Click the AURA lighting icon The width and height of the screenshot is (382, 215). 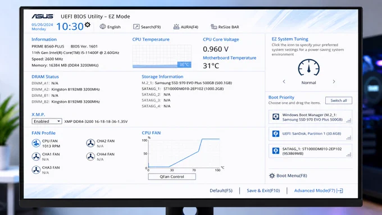click(x=176, y=26)
